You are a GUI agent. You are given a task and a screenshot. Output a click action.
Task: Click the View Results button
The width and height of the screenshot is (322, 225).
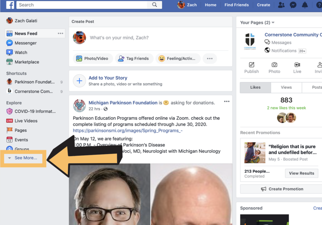301,173
